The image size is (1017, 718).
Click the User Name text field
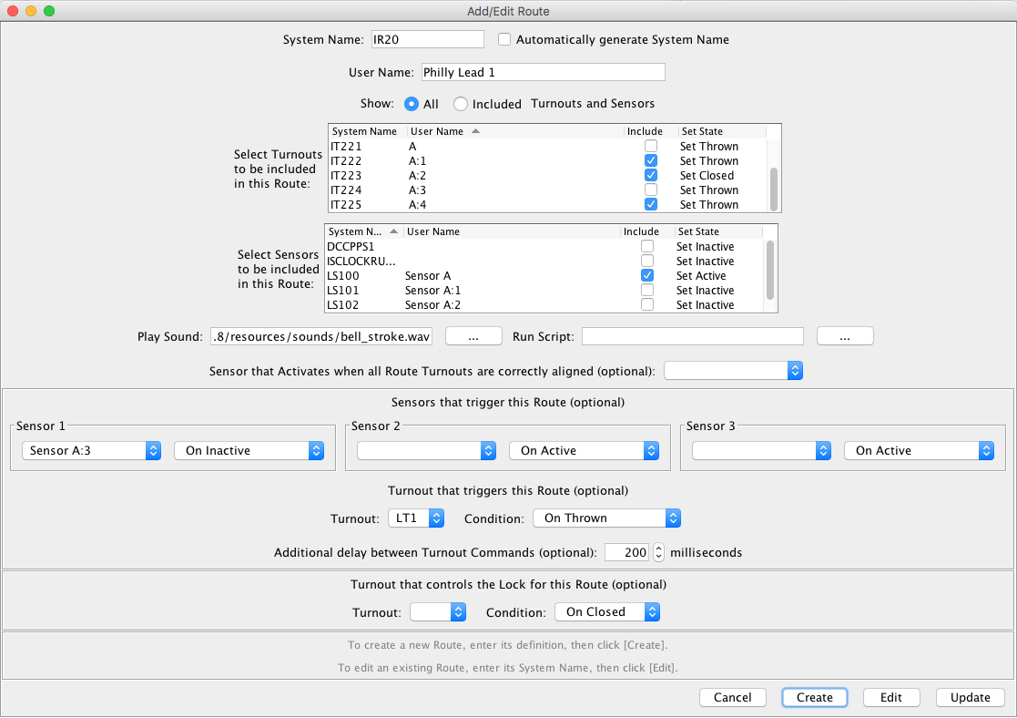(x=542, y=72)
